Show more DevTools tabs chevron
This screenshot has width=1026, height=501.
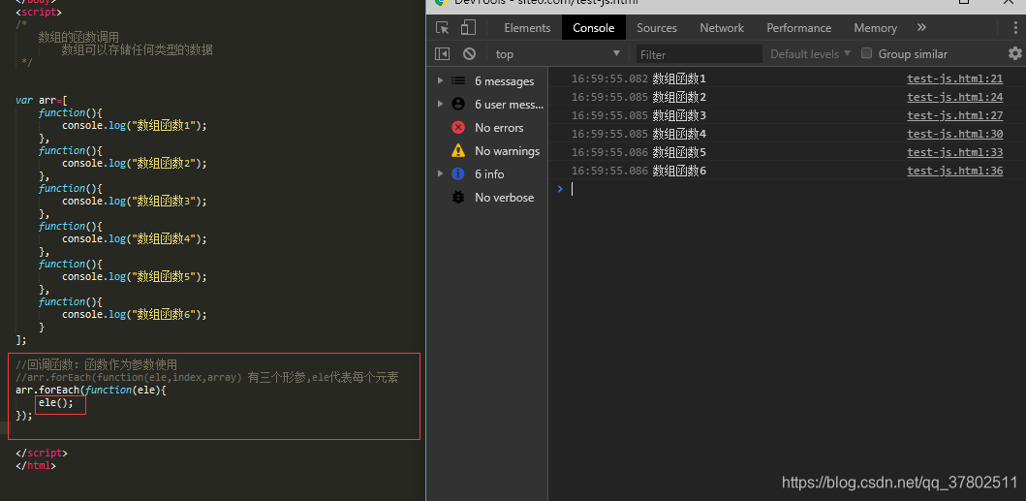921,27
